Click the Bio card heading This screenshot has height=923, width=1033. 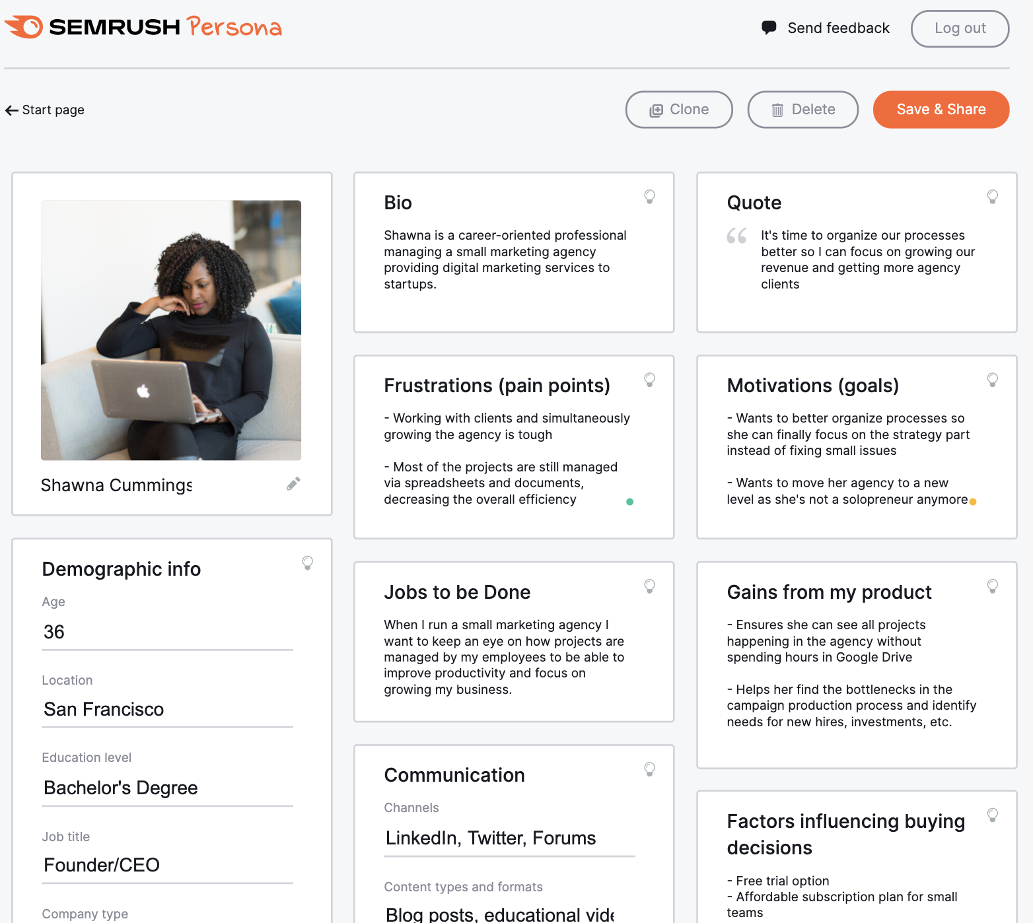coord(398,203)
